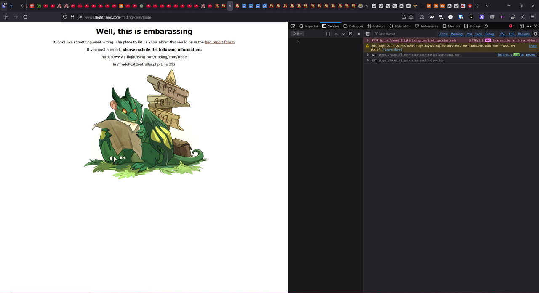Open the Firefox hamburger application menu
539x293 pixels.
(533, 17)
